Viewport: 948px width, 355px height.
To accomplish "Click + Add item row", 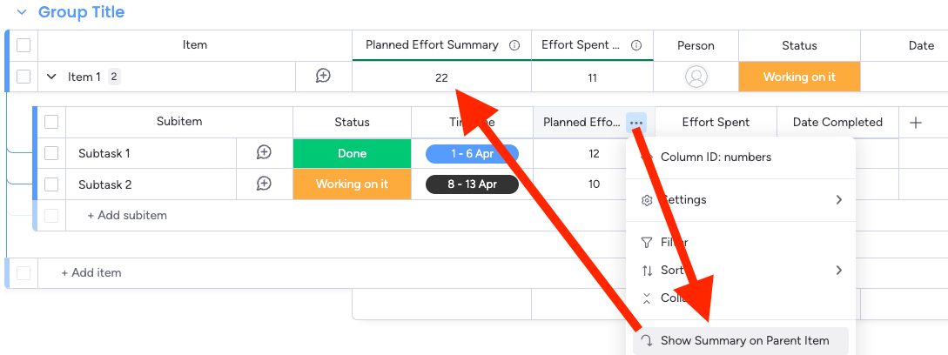I will tap(91, 272).
